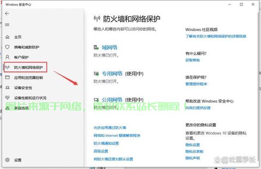Open 设置 at the sidebar bottom
The width and height of the screenshot is (261, 169).
pyautogui.click(x=18, y=160)
